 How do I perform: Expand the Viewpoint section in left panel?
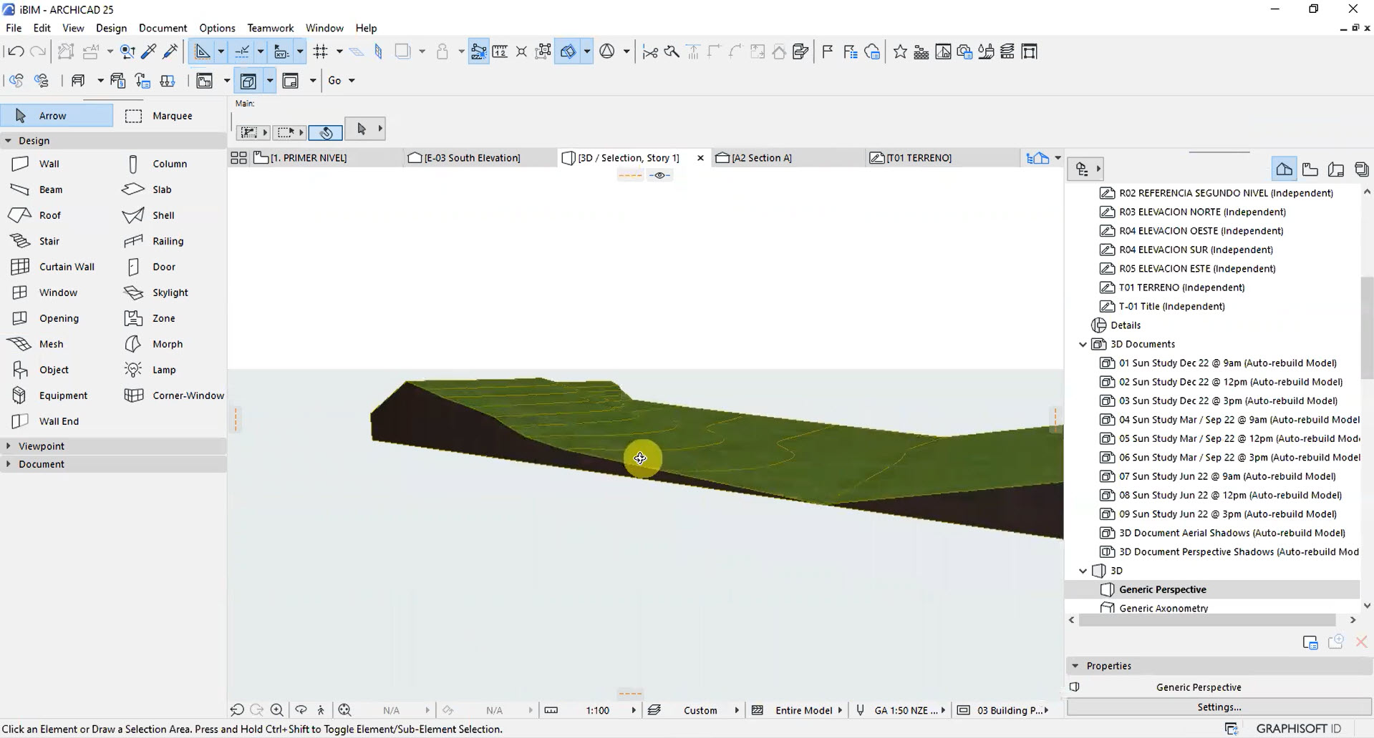(41, 445)
